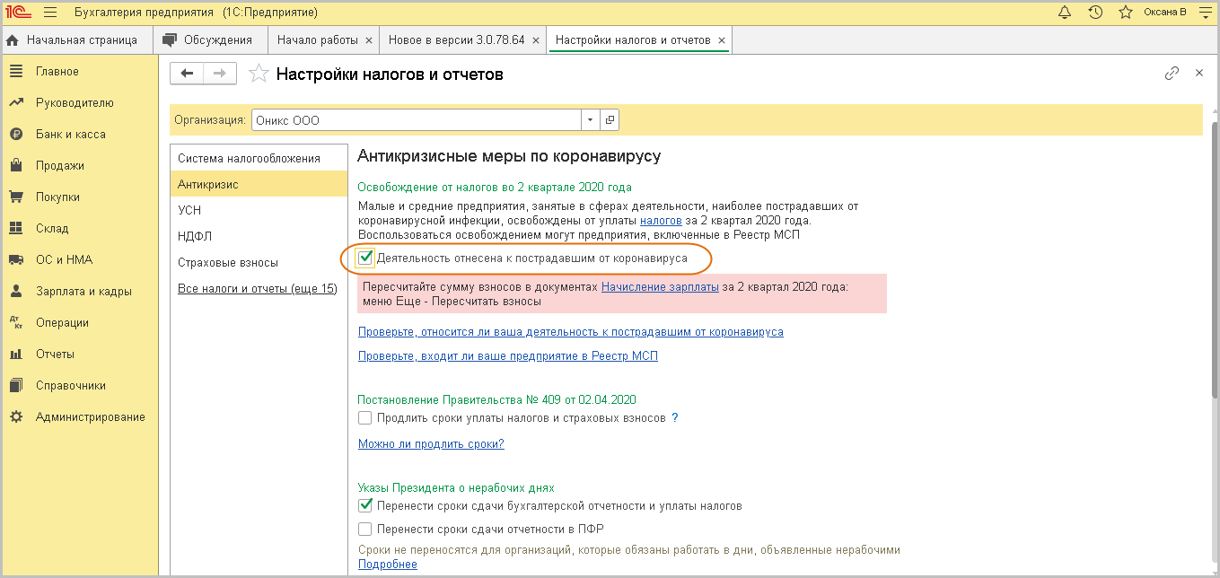Open Склад section
Image resolution: width=1220 pixels, height=578 pixels.
pyautogui.click(x=79, y=229)
